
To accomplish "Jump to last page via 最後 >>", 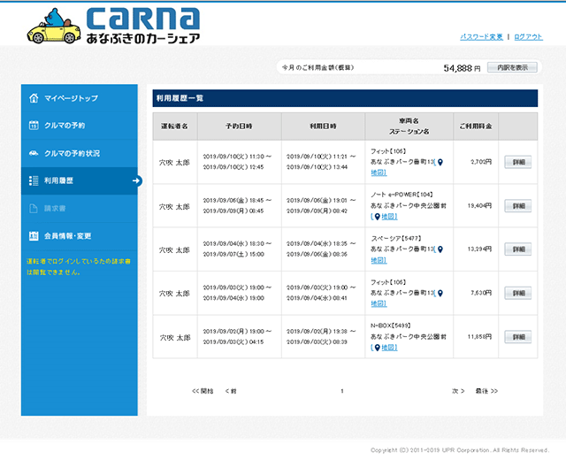I will click(x=486, y=390).
